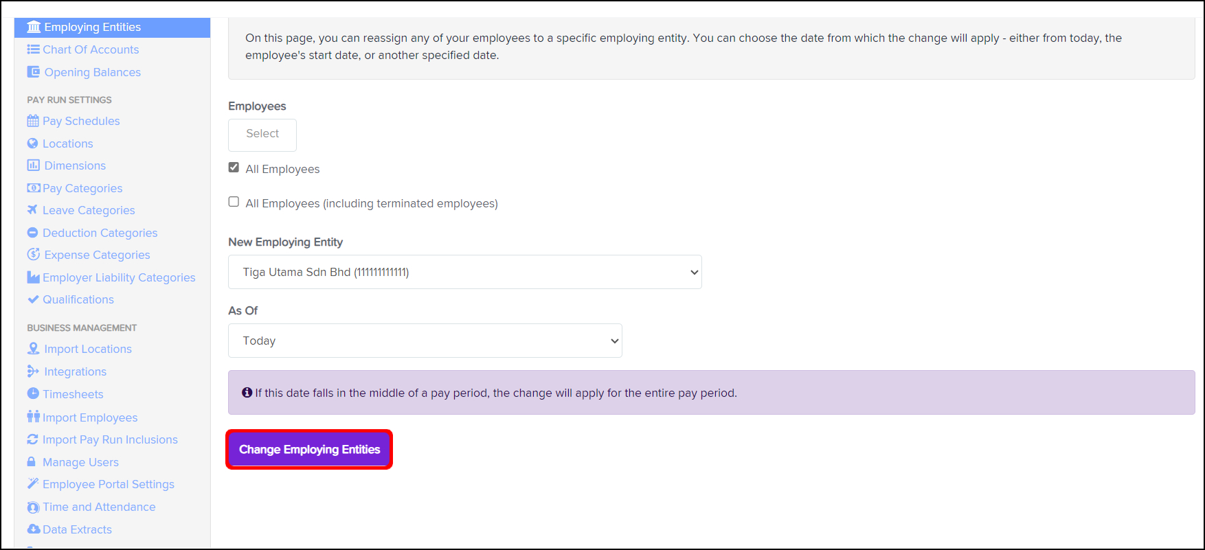Click the padlock icon for Manage Users
Viewport: 1205px width, 550px height.
32,462
